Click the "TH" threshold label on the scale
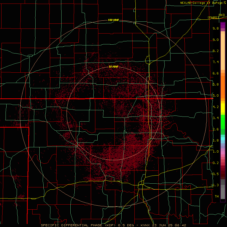227x227 pixels. click(217, 196)
